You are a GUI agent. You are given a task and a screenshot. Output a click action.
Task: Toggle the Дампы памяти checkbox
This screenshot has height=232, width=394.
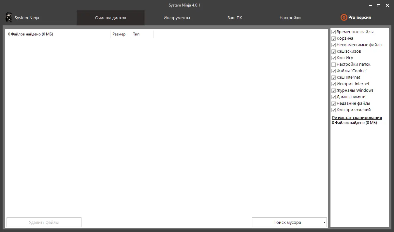[x=334, y=97]
